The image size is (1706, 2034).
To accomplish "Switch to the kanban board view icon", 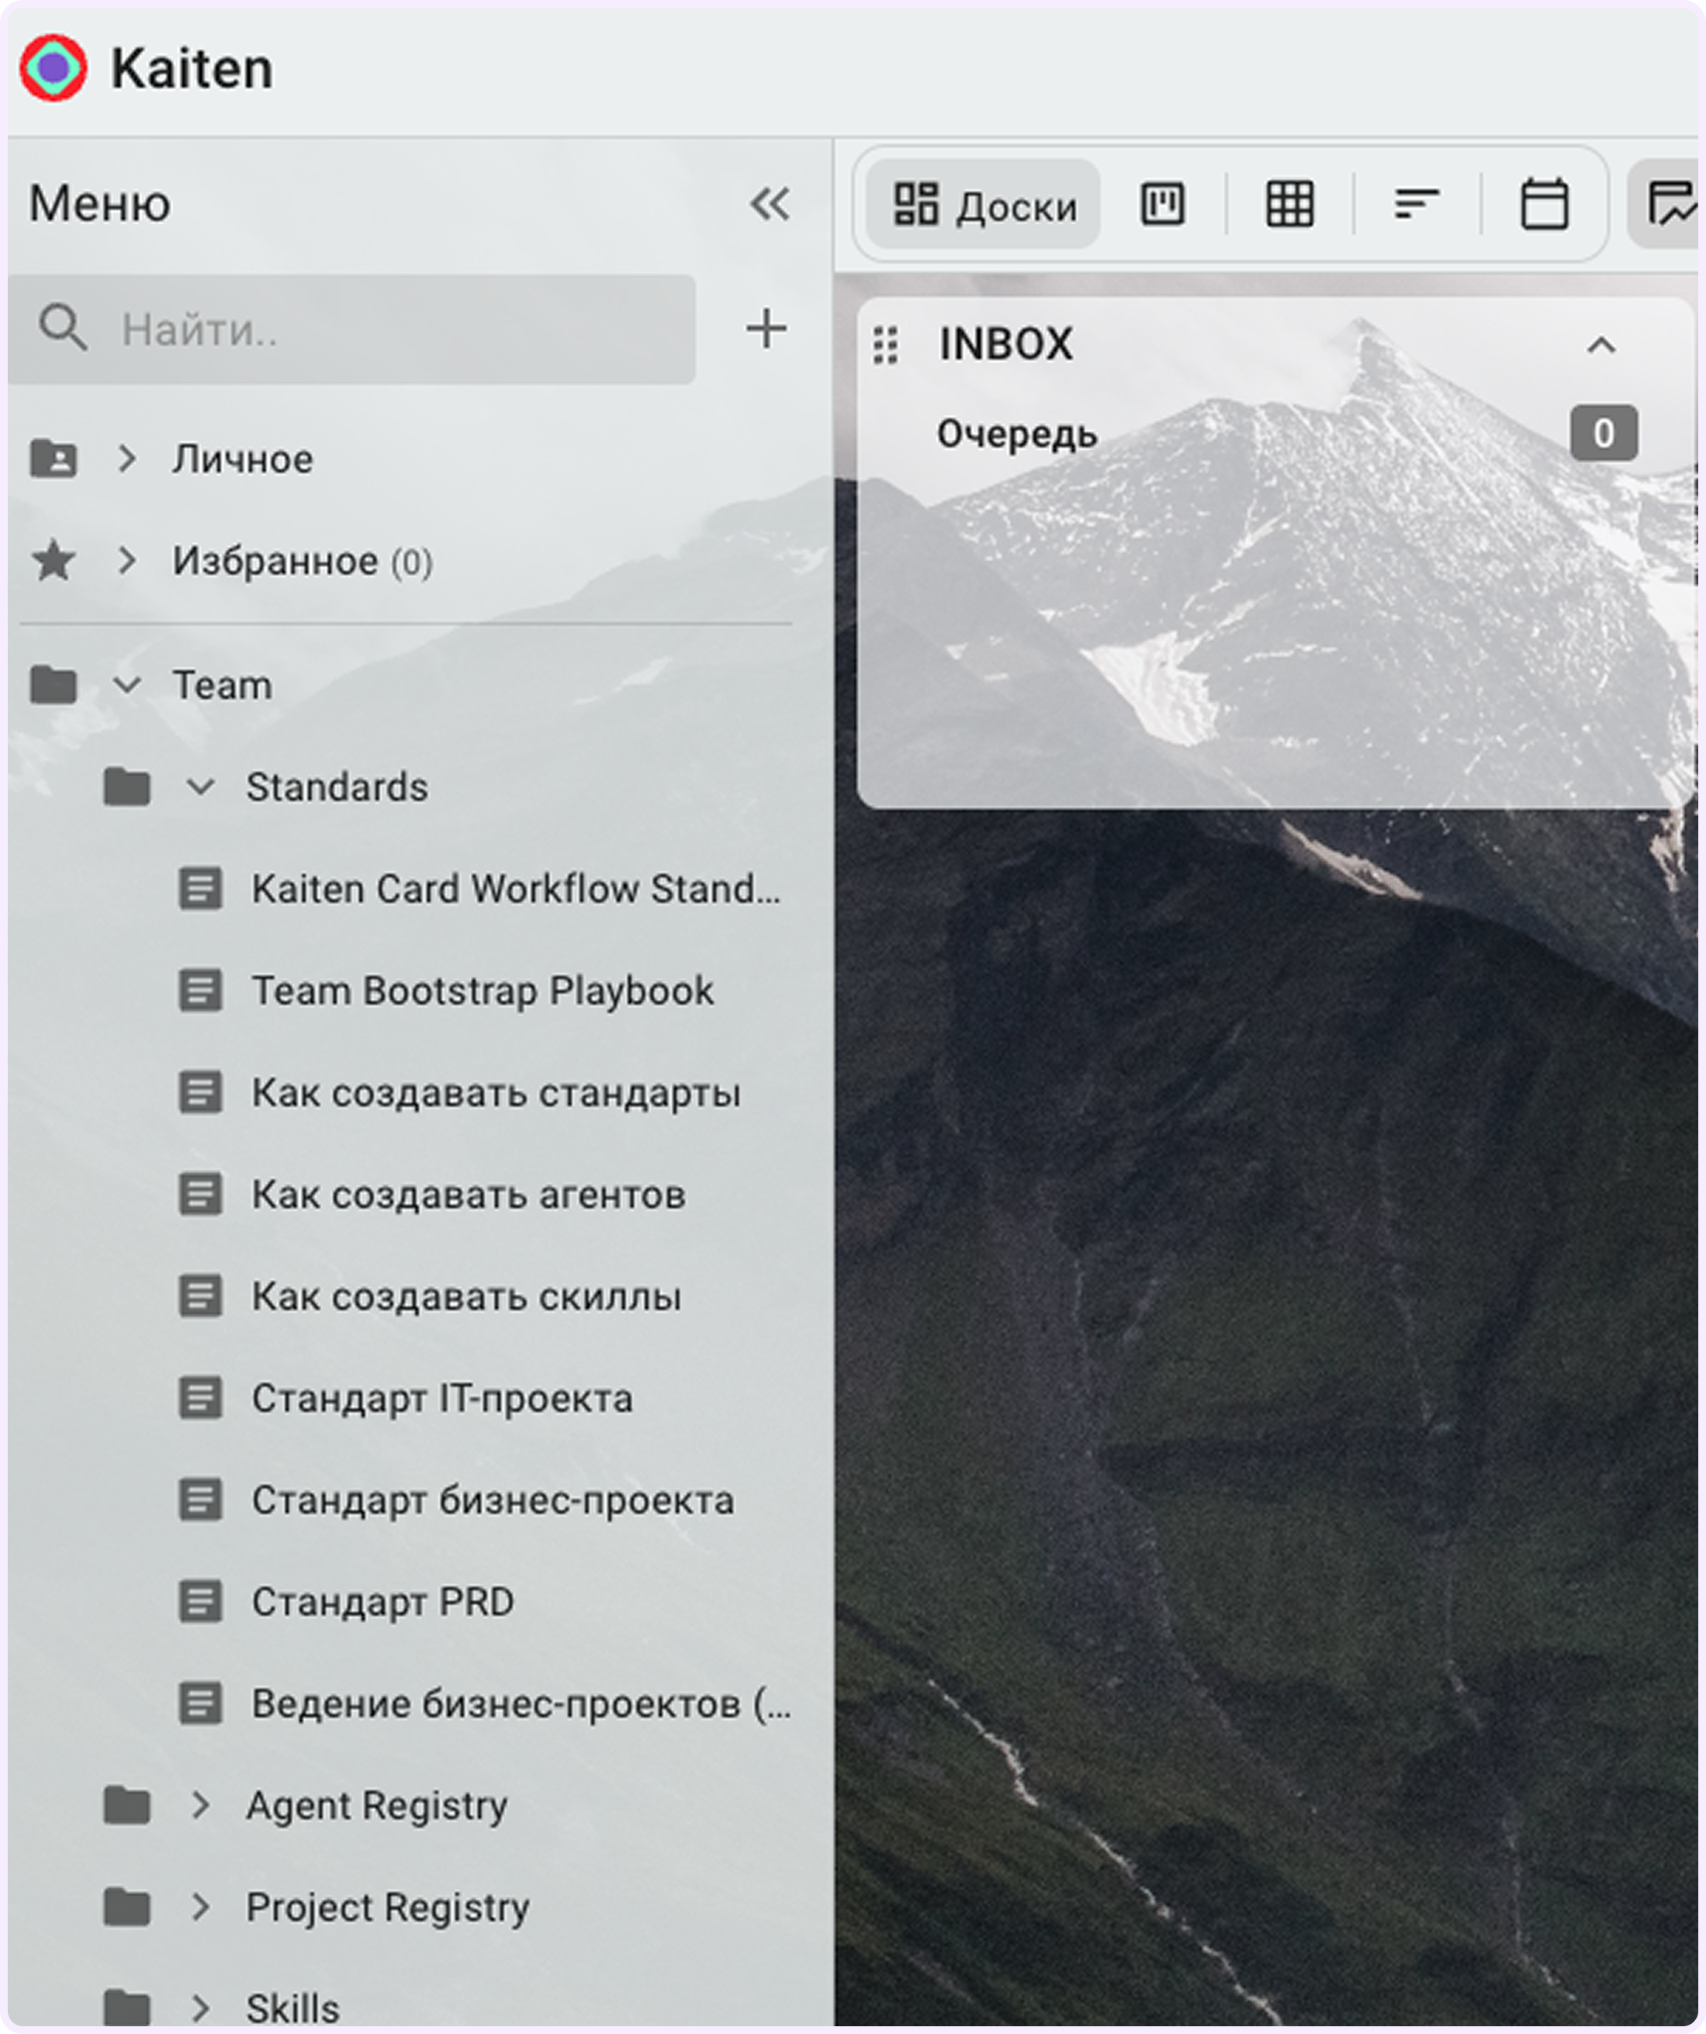I will [1163, 205].
